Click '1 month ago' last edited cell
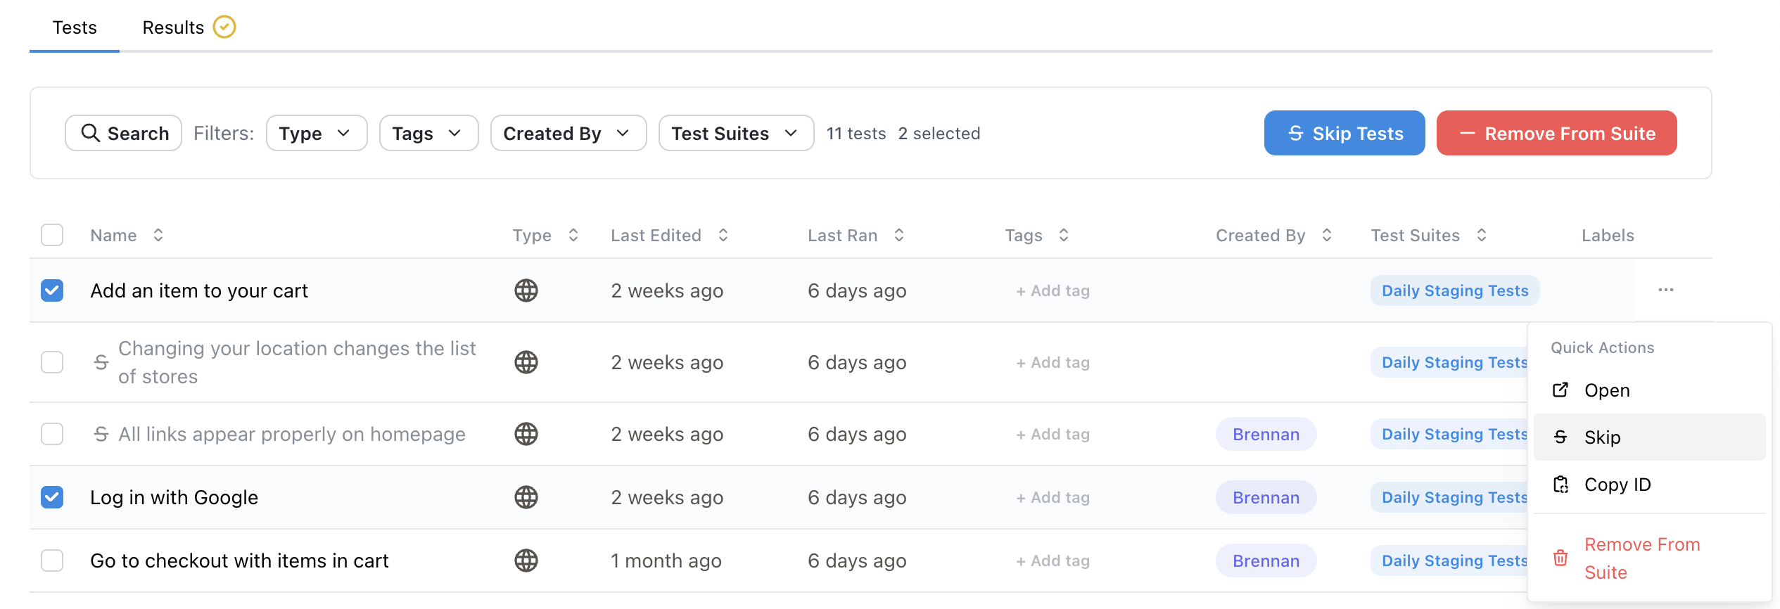The width and height of the screenshot is (1780, 609). [666, 560]
